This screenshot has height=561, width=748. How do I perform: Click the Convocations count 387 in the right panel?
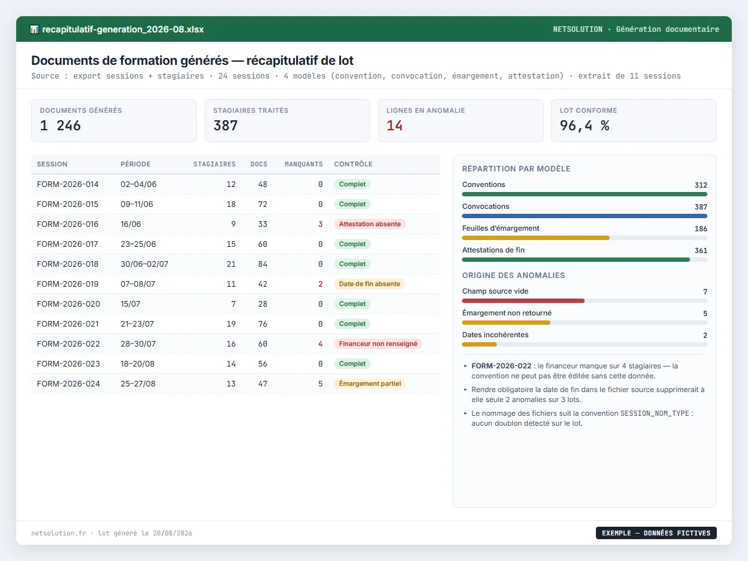[x=701, y=207]
